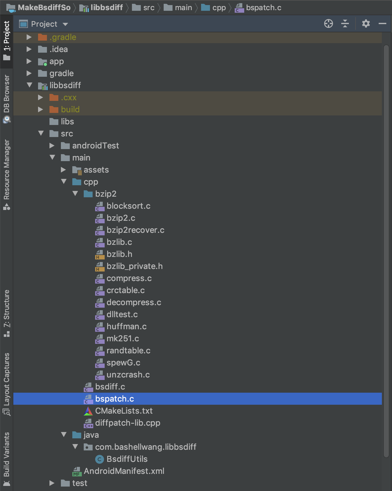
Task: Select bsdiff.c in the project tree
Action: 110,387
